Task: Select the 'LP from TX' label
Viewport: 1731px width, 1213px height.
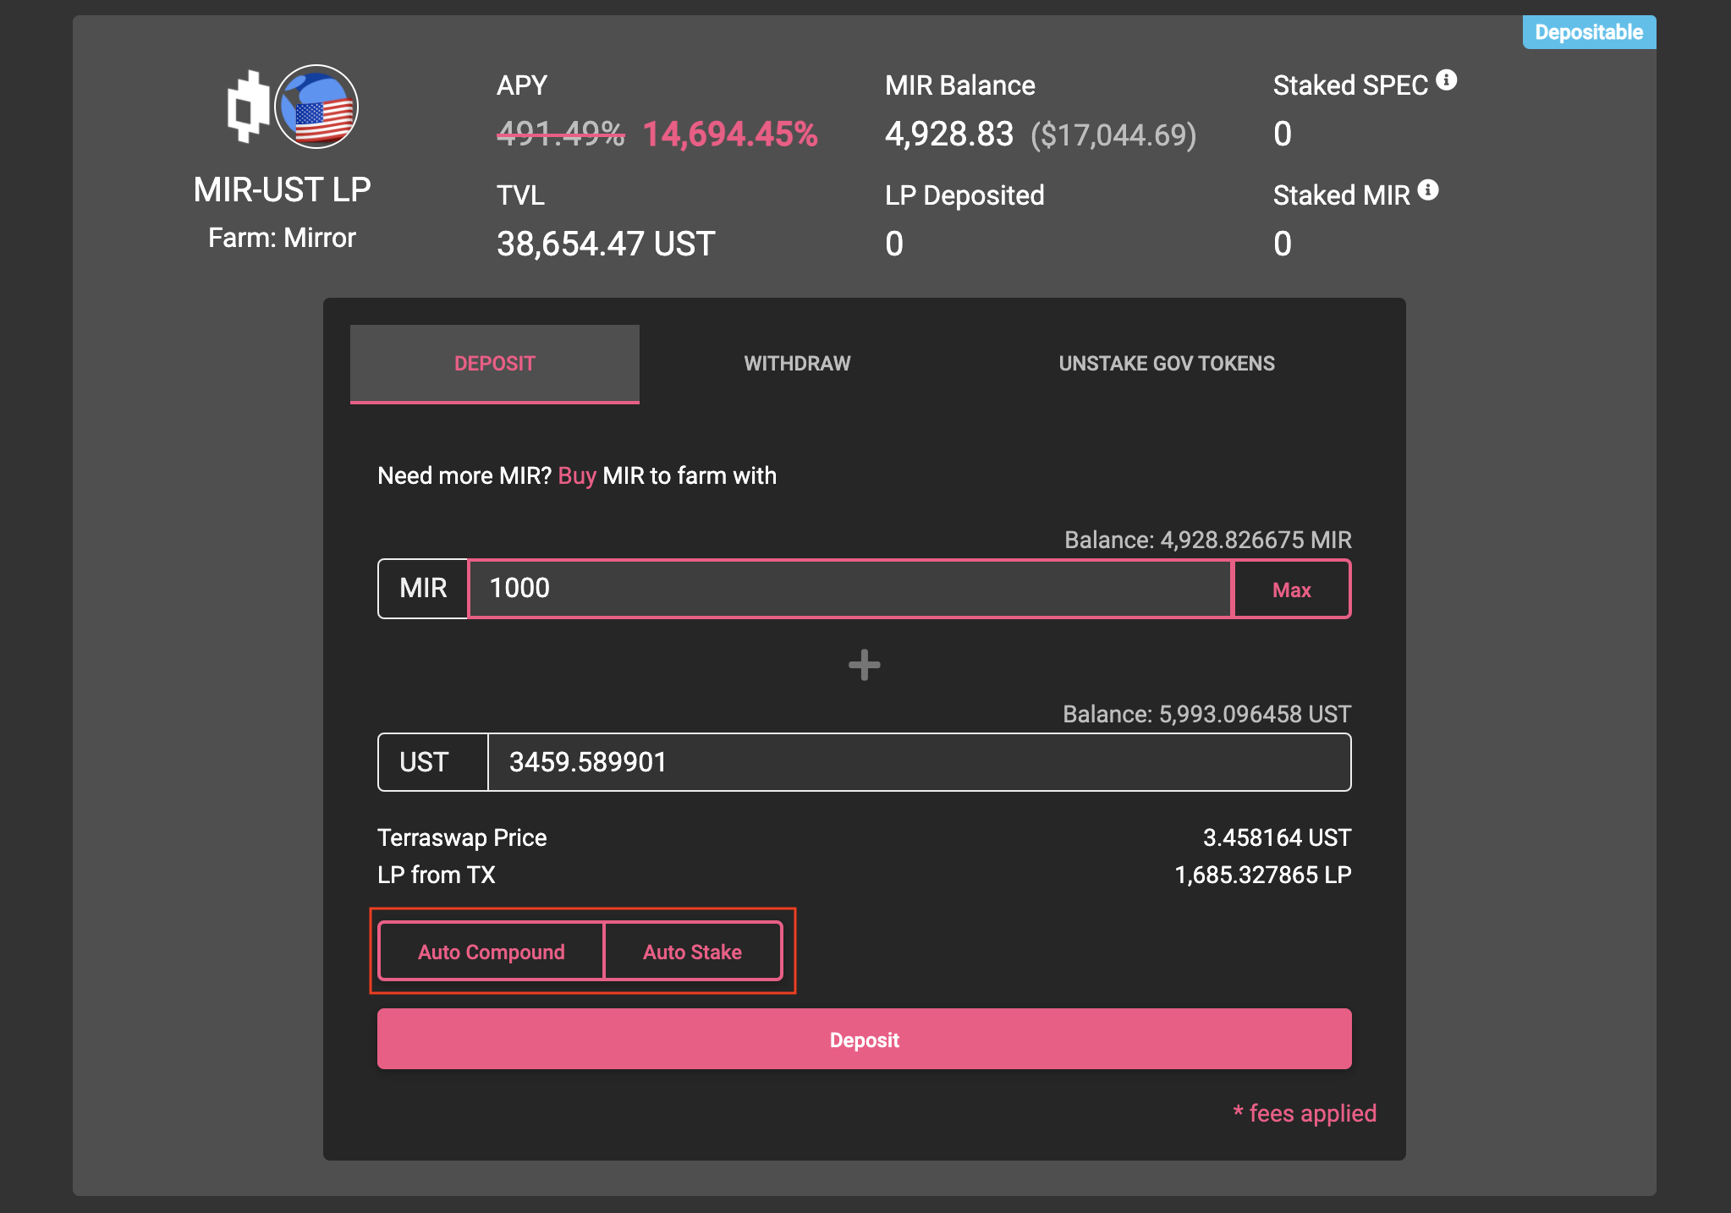Action: pyautogui.click(x=437, y=875)
